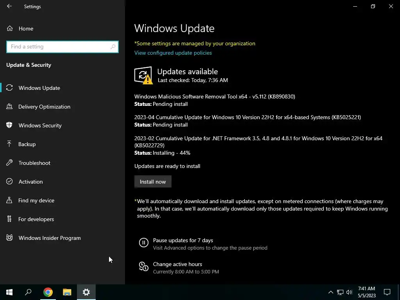The height and width of the screenshot is (300, 400).
Task: Minimize the Settings window
Action: pyautogui.click(x=355, y=6)
